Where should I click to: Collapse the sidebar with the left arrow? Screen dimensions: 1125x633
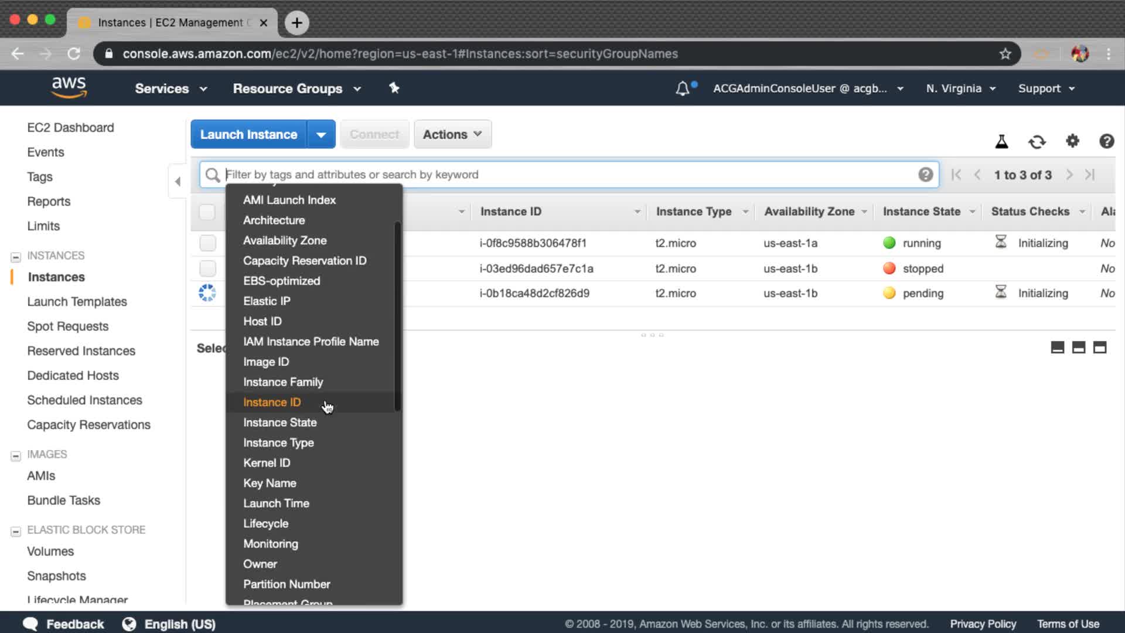pyautogui.click(x=178, y=181)
